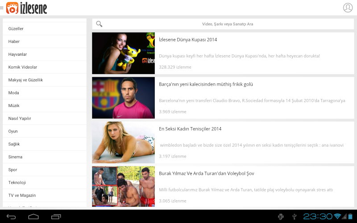Open the İzlesene Dünya Kupası 2014 thumbnail
The height and width of the screenshot is (223, 357).
[x=123, y=53]
